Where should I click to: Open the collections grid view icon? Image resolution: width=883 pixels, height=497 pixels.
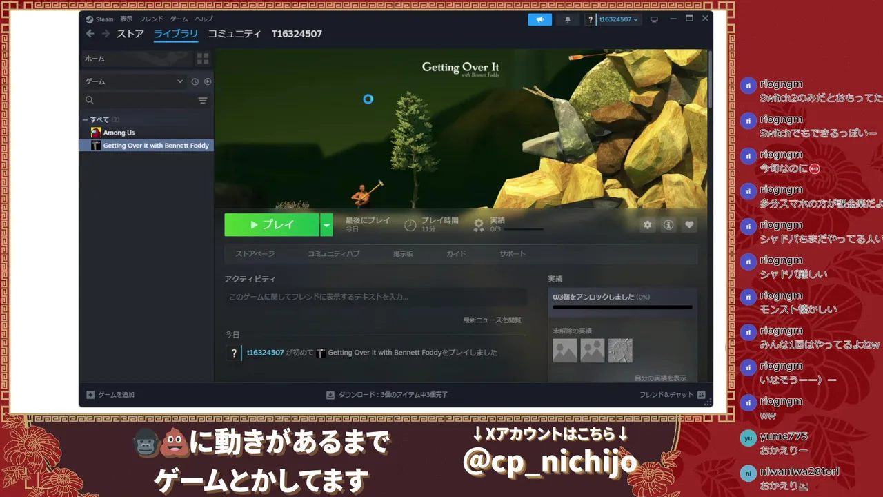tap(202, 59)
